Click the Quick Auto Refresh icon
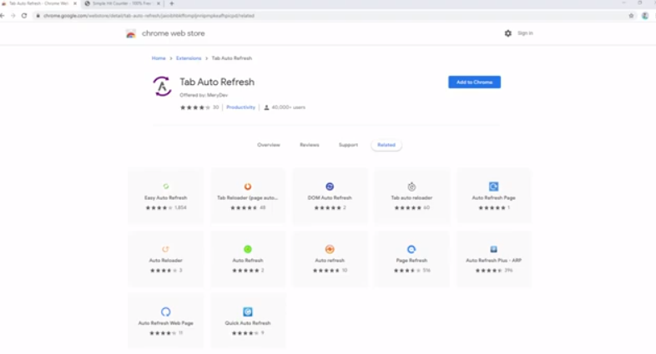 click(x=248, y=312)
